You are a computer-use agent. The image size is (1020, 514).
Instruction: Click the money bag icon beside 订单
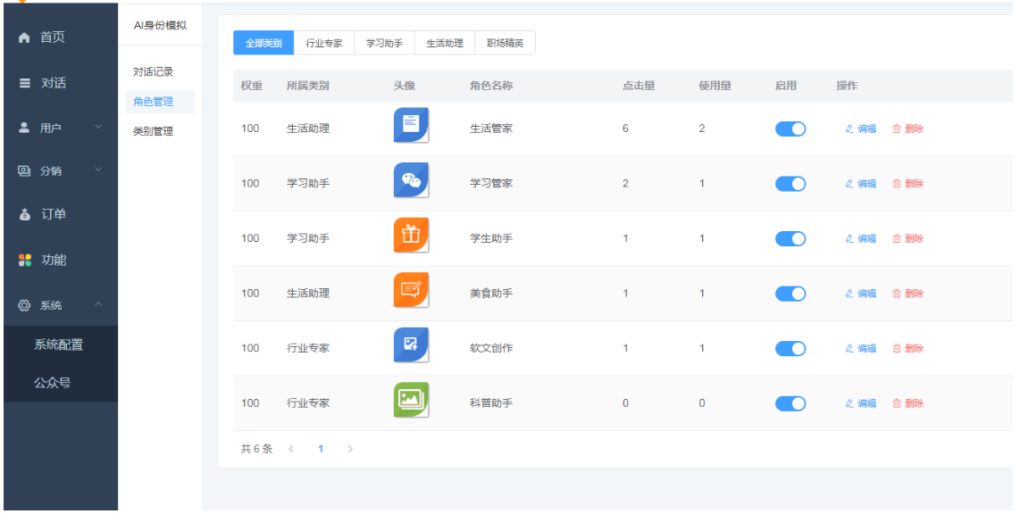point(25,214)
